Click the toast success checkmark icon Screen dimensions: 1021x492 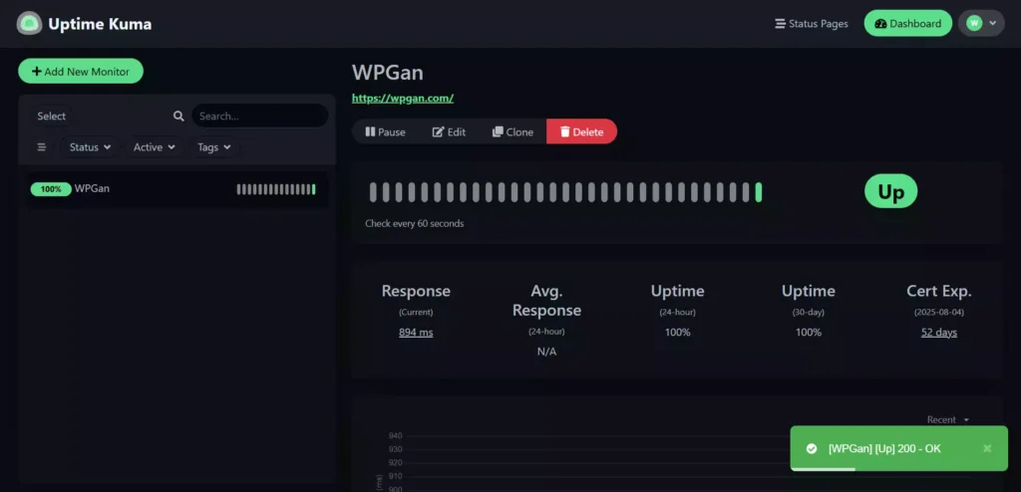(x=812, y=448)
